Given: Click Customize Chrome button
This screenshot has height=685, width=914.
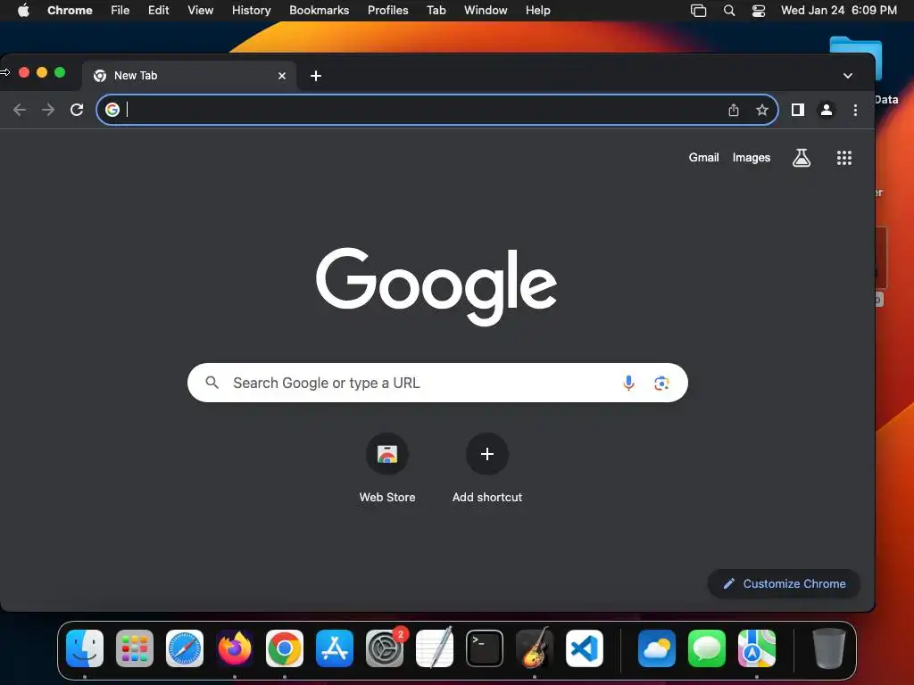Looking at the screenshot, I should coord(784,583).
